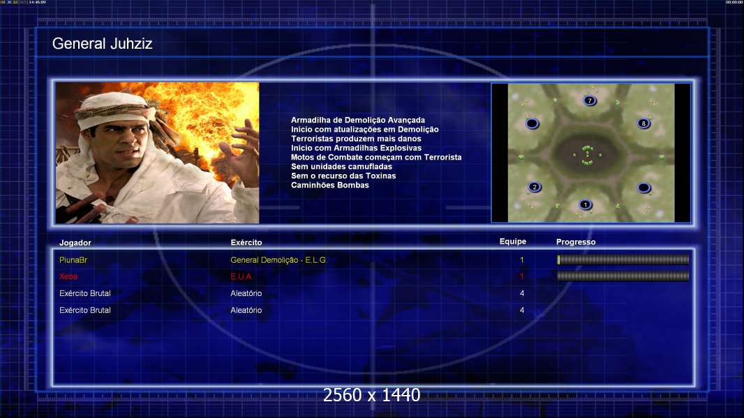The image size is (744, 418).
Task: Click the Equipe column header
Action: (513, 242)
